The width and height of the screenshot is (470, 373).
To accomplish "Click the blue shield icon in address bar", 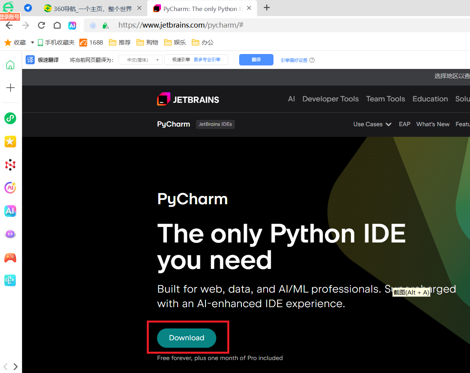I will tap(93, 26).
